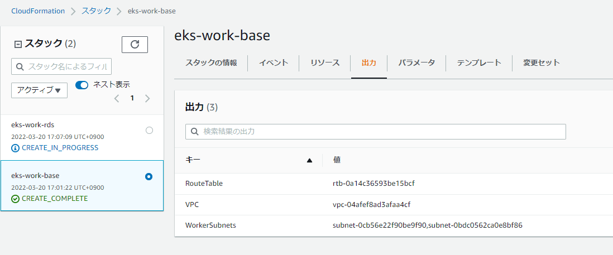613x255 pixels.
Task: Click the CREATE_COMPLETE checkmark status icon
Action: 15,199
